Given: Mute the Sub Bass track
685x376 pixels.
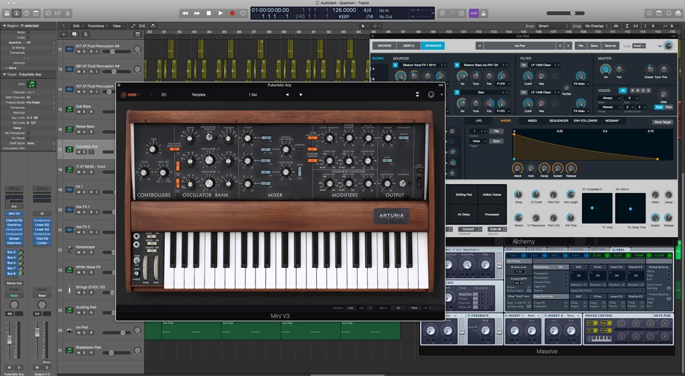Looking at the screenshot, I should pyautogui.click(x=79, y=112).
